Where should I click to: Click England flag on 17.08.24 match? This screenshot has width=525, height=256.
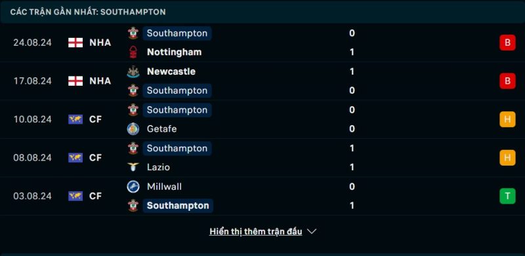coord(75,81)
